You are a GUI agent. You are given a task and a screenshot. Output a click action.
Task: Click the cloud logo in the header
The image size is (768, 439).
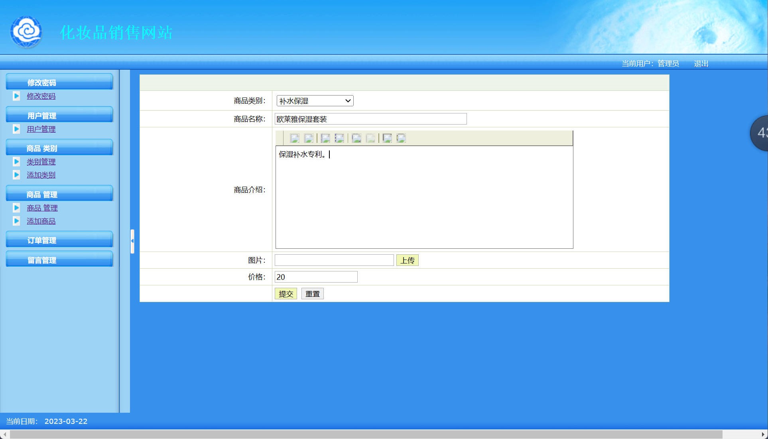pos(26,31)
